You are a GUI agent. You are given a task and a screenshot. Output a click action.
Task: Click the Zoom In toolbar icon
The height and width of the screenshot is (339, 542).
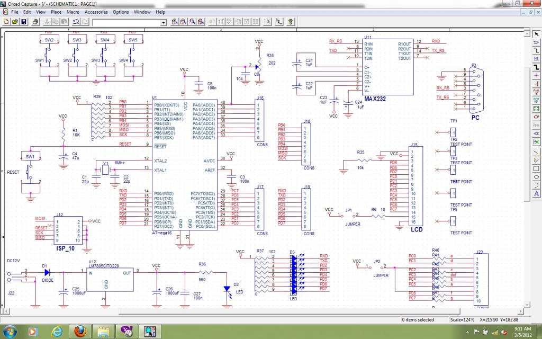pyautogui.click(x=175, y=22)
